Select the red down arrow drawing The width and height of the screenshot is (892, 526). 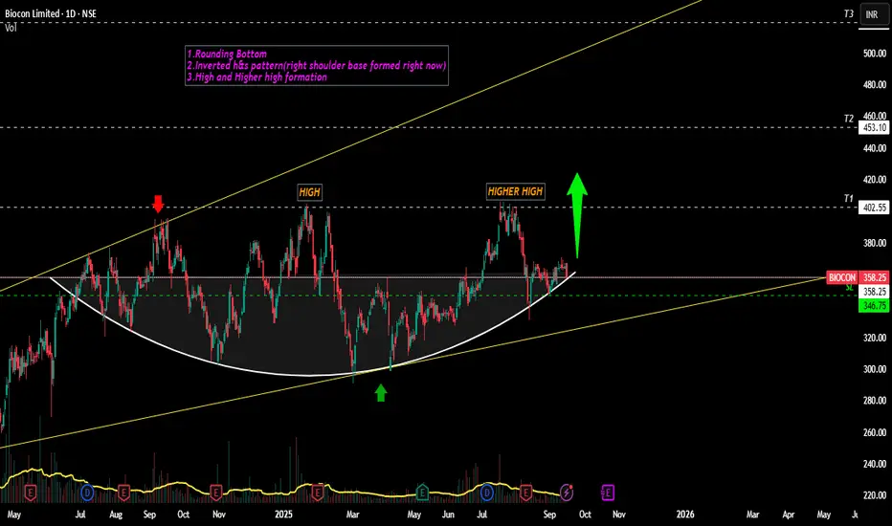pos(158,204)
